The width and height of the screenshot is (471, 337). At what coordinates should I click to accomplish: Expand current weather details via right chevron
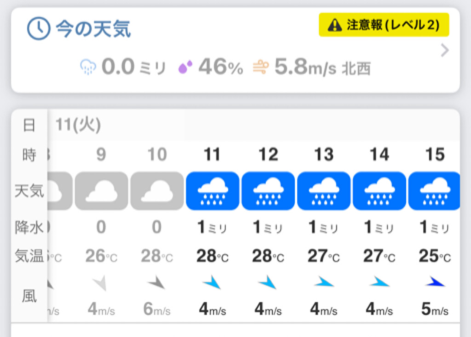pyautogui.click(x=444, y=50)
